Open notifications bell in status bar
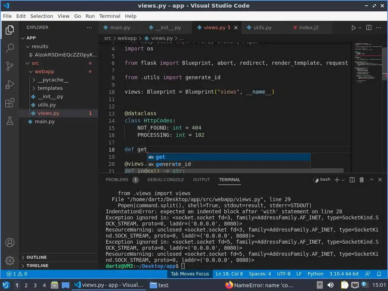This screenshot has height=291, width=388. click(379, 274)
